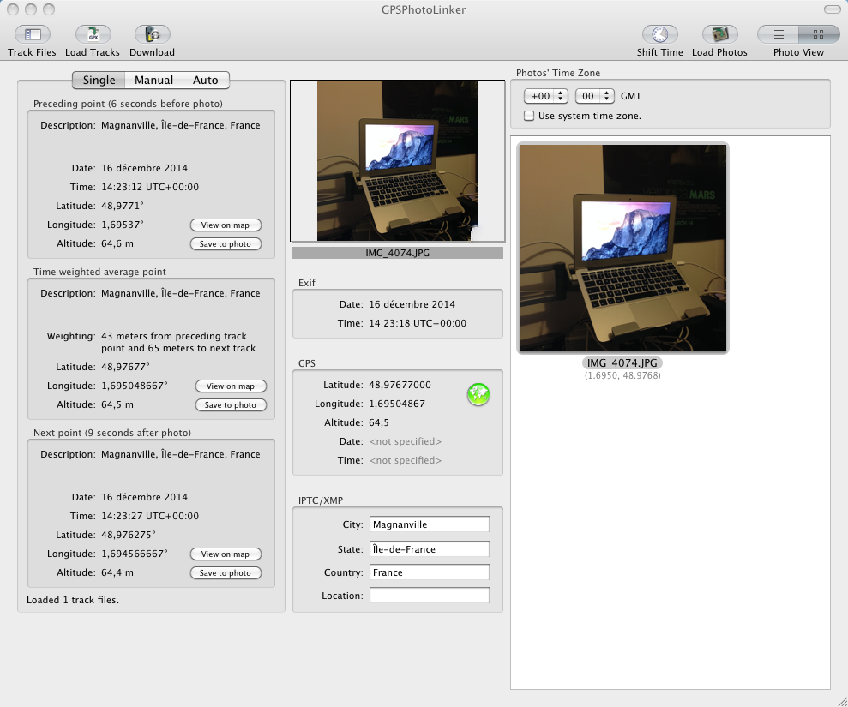Screen dimensions: 848x707
Task: Click the Load Photos icon
Action: click(x=720, y=34)
